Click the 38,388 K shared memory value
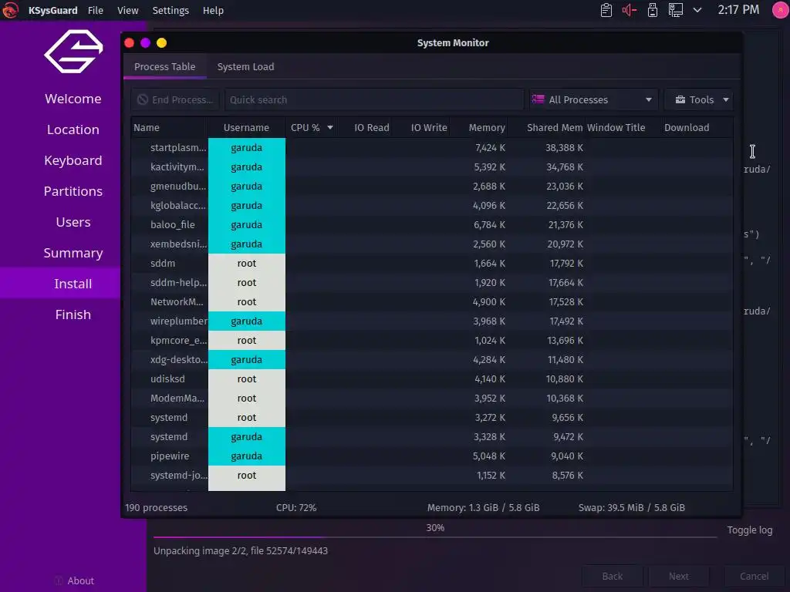Image resolution: width=790 pixels, height=592 pixels. click(x=564, y=147)
